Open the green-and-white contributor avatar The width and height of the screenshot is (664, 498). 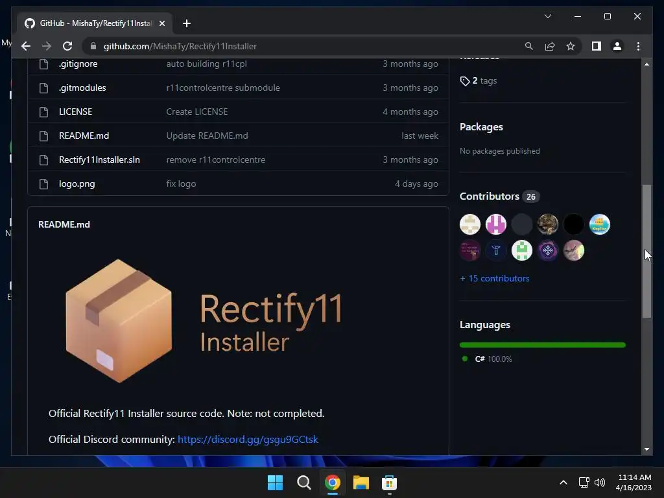(x=522, y=251)
